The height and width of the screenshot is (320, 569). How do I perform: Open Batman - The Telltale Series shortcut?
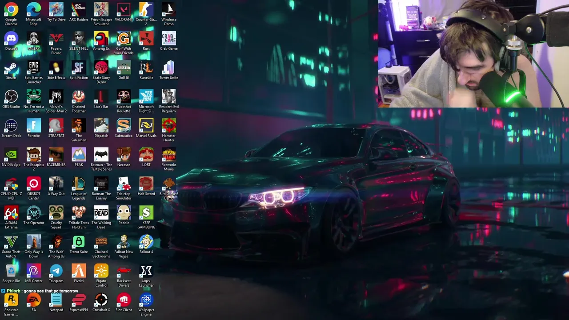[101, 155]
